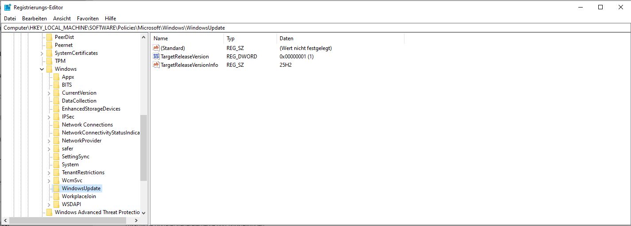The width and height of the screenshot is (631, 226).
Task: Click the WorkplaceJoin folder icon
Action: [56, 196]
